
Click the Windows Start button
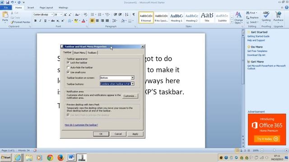click(6, 157)
